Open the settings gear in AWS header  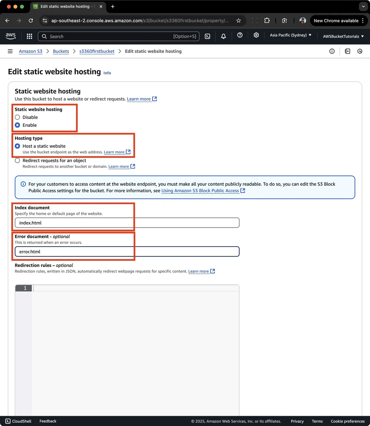tap(256, 35)
